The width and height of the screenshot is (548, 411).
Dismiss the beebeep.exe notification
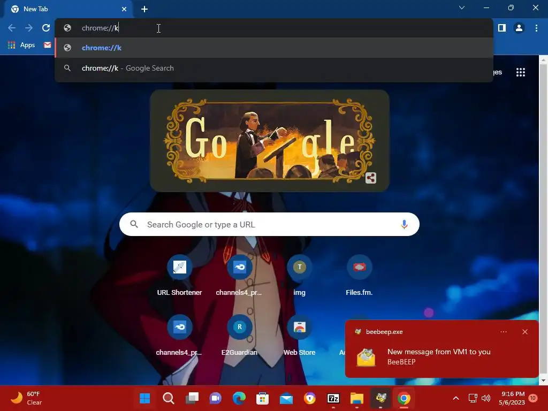[x=525, y=332]
